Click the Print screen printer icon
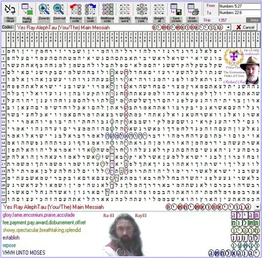 pos(193,9)
